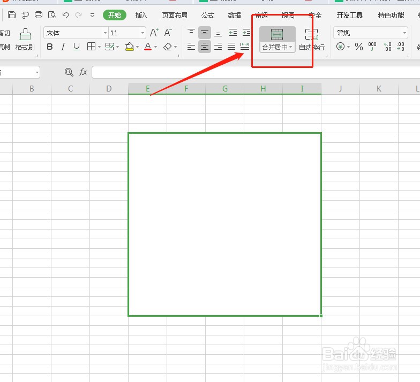The width and height of the screenshot is (420, 382).
Task: Open the 页面布局 tab
Action: tap(175, 15)
